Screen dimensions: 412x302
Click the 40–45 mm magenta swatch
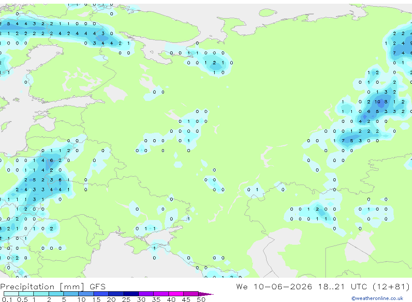coord(176,294)
